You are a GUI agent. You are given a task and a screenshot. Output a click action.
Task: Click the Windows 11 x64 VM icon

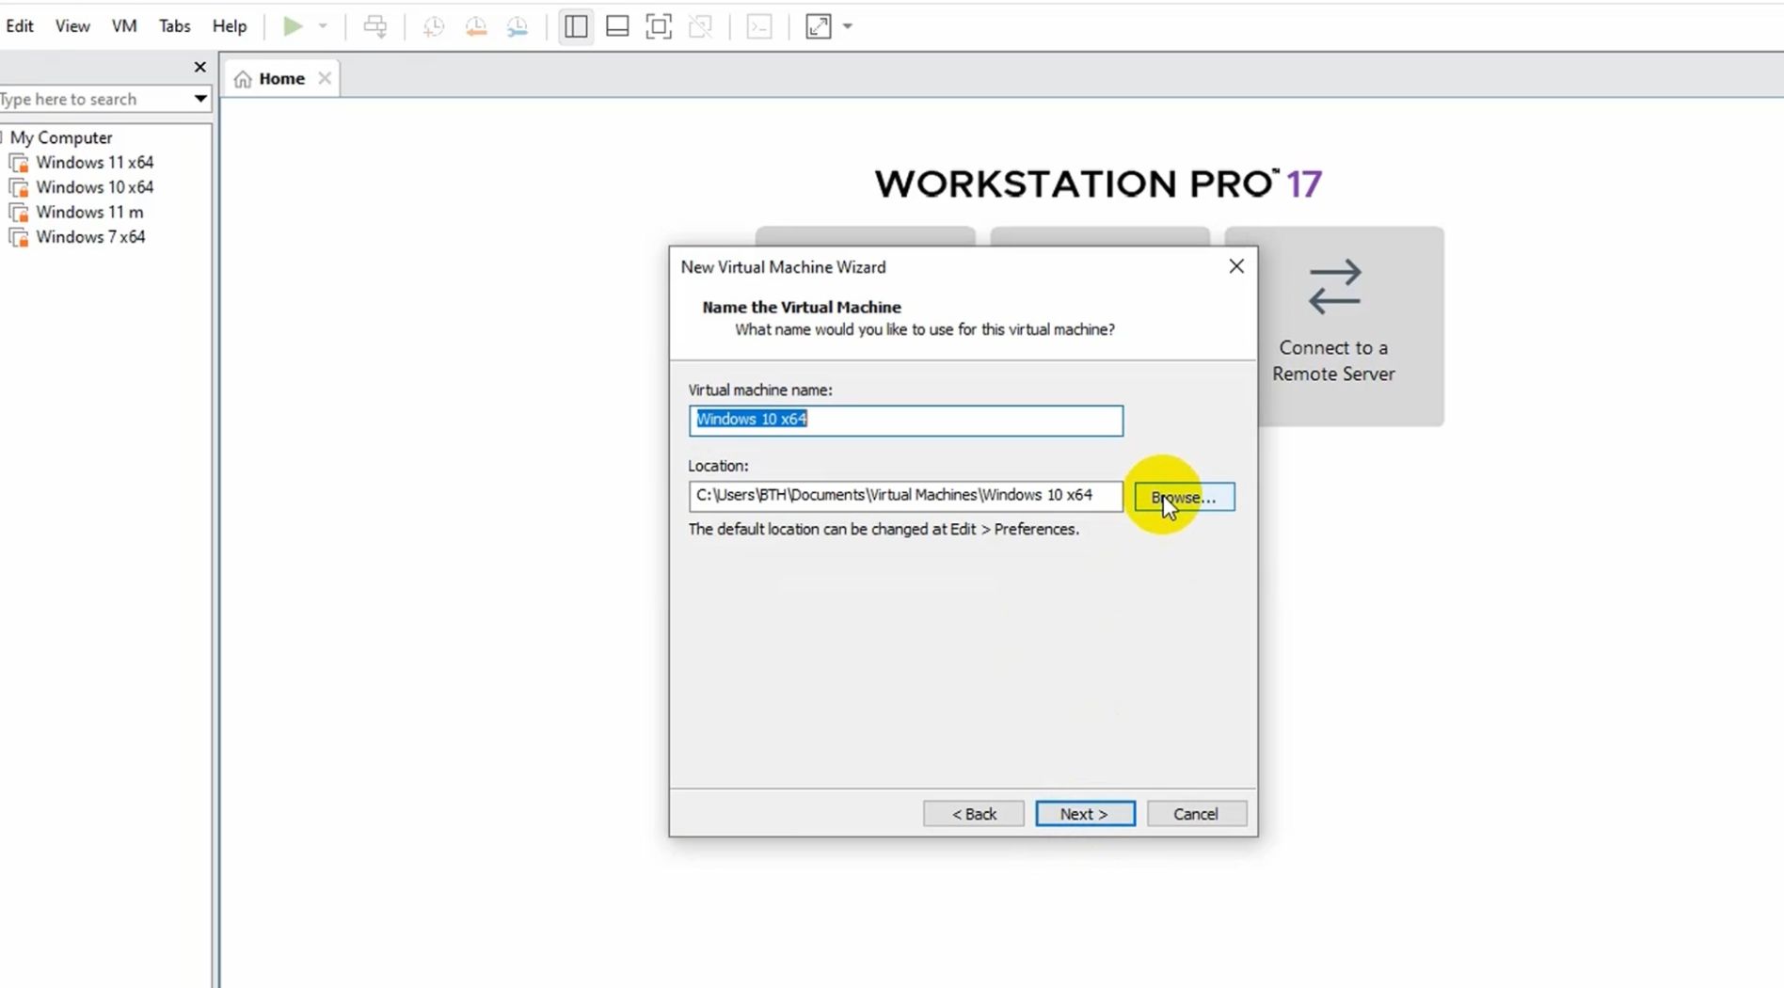pos(19,163)
